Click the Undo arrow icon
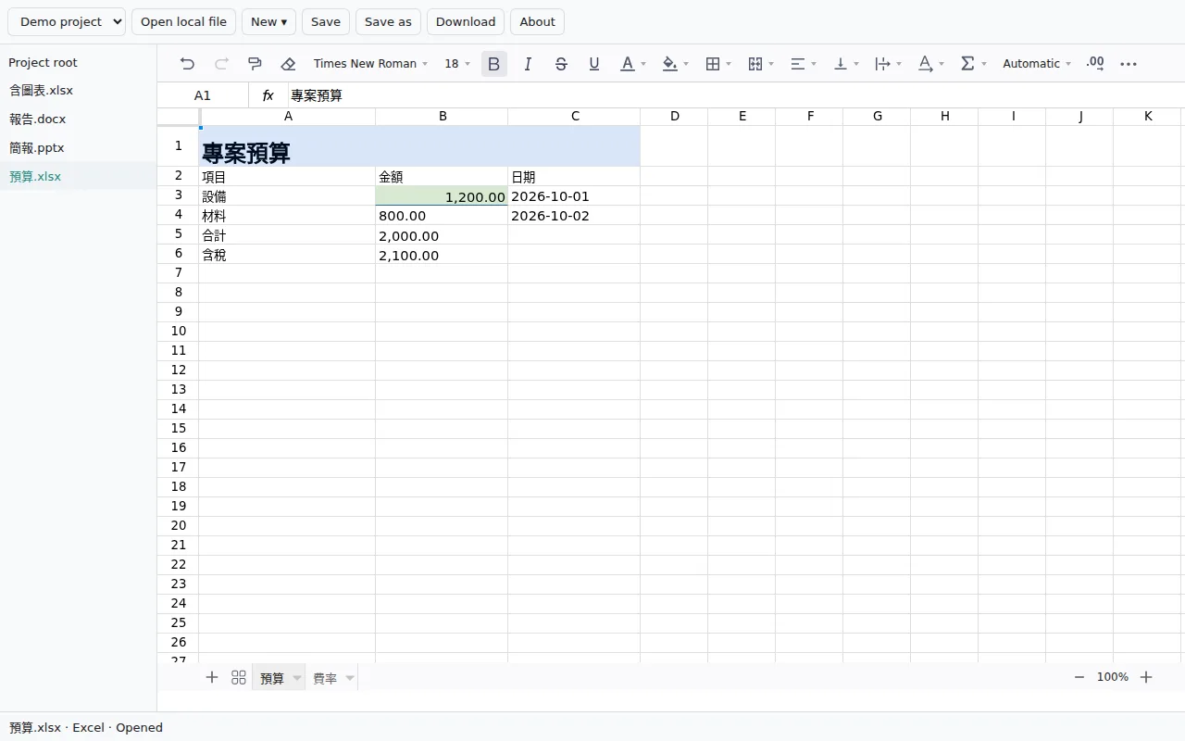The height and width of the screenshot is (741, 1185). (187, 64)
